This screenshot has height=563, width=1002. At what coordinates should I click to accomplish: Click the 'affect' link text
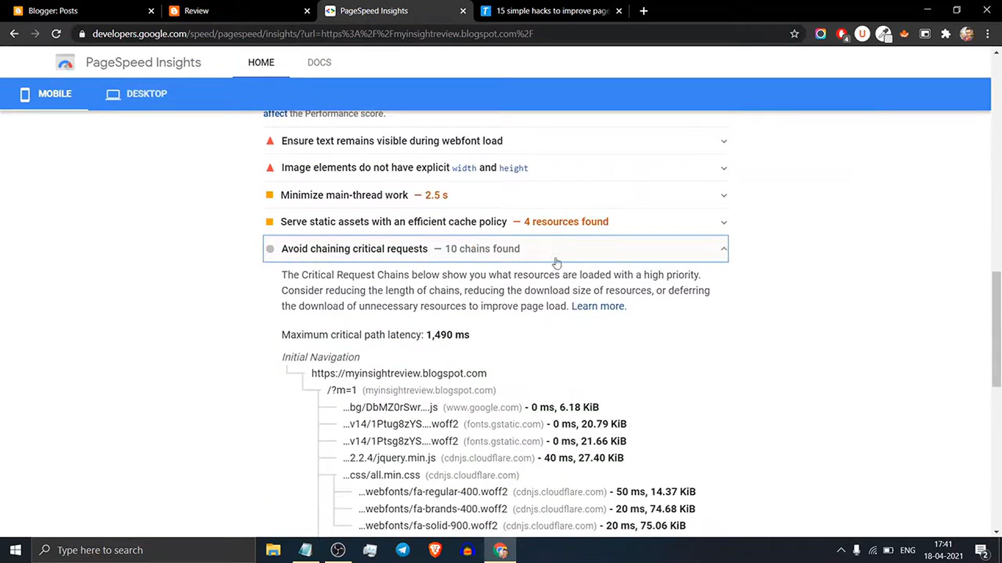tap(275, 114)
